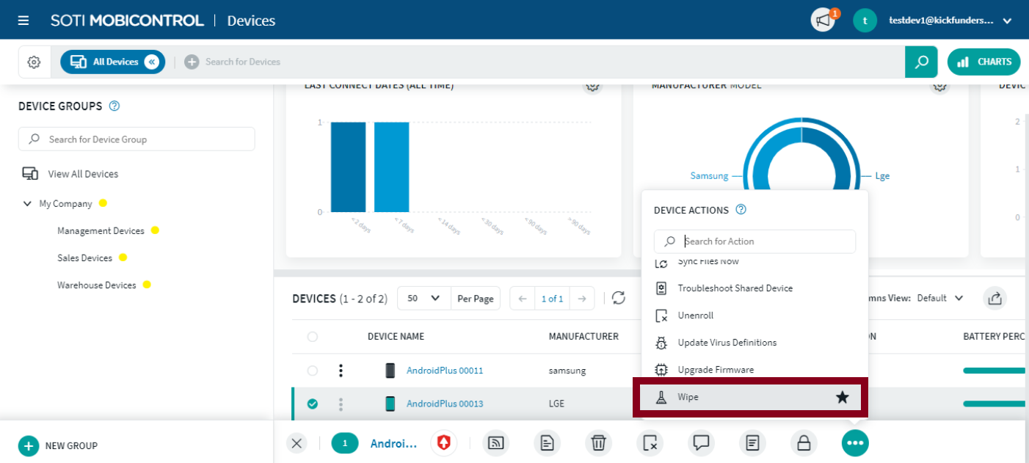Screen dimensions: 1029x463
Task: Create a NEW GROUP
Action: (x=59, y=445)
